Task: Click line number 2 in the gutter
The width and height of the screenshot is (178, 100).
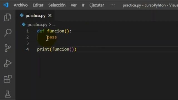Action: click(x=28, y=37)
